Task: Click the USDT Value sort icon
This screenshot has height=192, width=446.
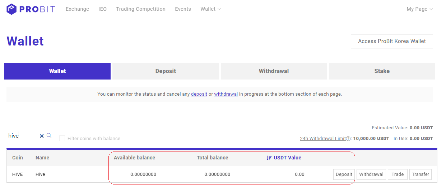Action: (x=269, y=158)
